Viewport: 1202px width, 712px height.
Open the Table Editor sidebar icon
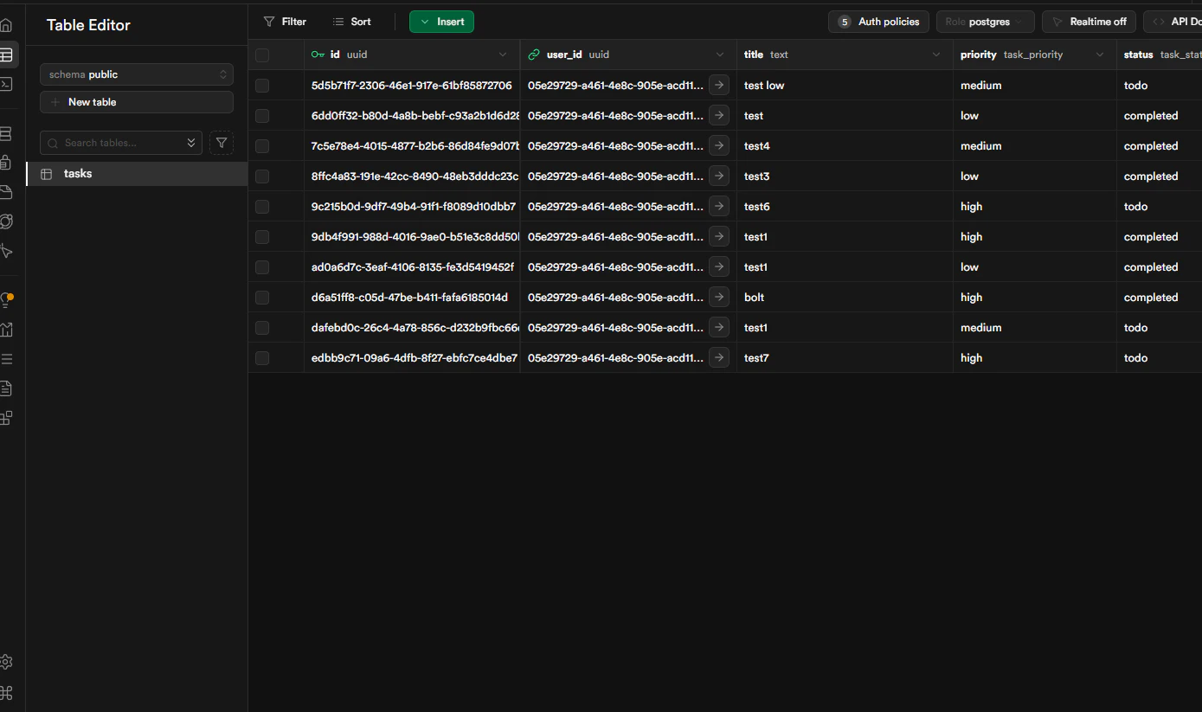[x=6, y=55]
